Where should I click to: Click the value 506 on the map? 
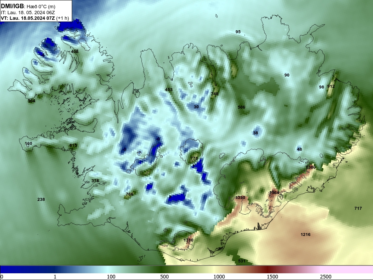(241, 107)
